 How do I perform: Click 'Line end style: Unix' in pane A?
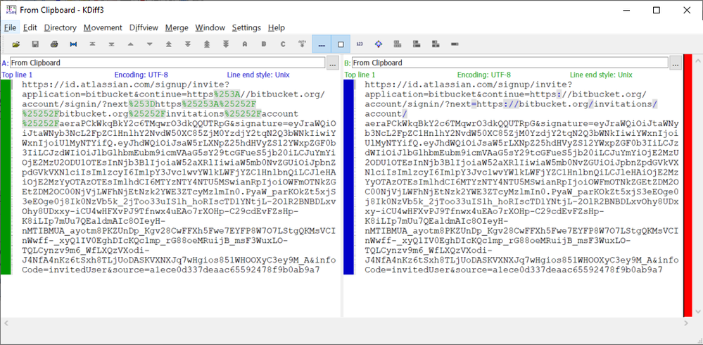click(x=258, y=75)
